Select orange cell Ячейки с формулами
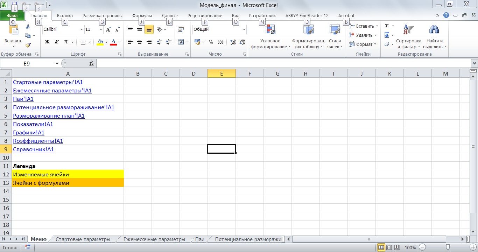The width and height of the screenshot is (478, 252). pyautogui.click(x=68, y=183)
